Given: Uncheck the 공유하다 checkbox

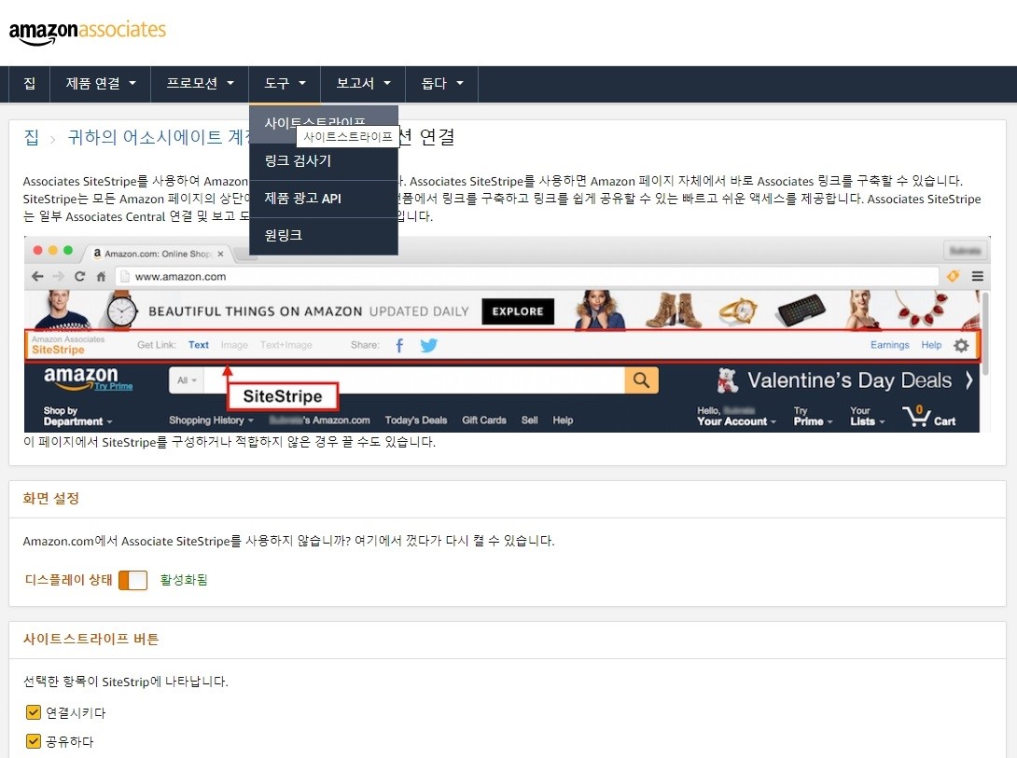Looking at the screenshot, I should [33, 741].
